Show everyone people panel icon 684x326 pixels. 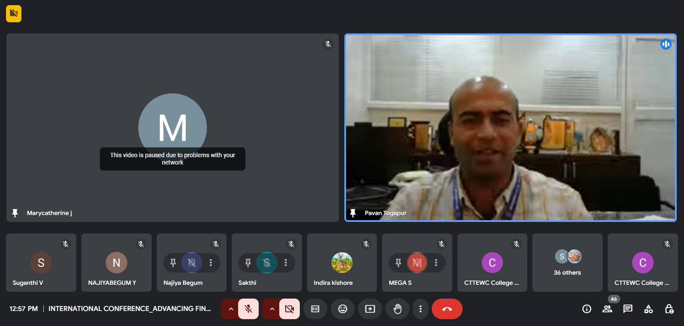(x=607, y=309)
